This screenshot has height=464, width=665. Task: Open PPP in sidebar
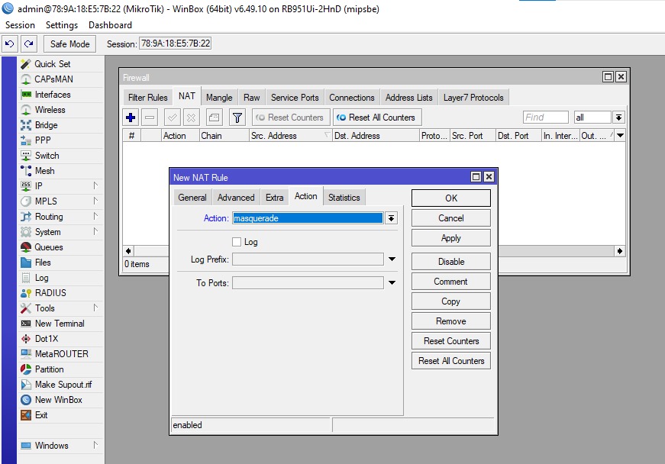pyautogui.click(x=60, y=140)
